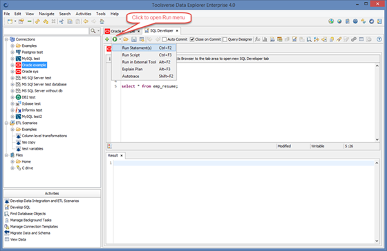Select Run Statement(s) from Run menu
Screen dimensions: 387x251
144,48
